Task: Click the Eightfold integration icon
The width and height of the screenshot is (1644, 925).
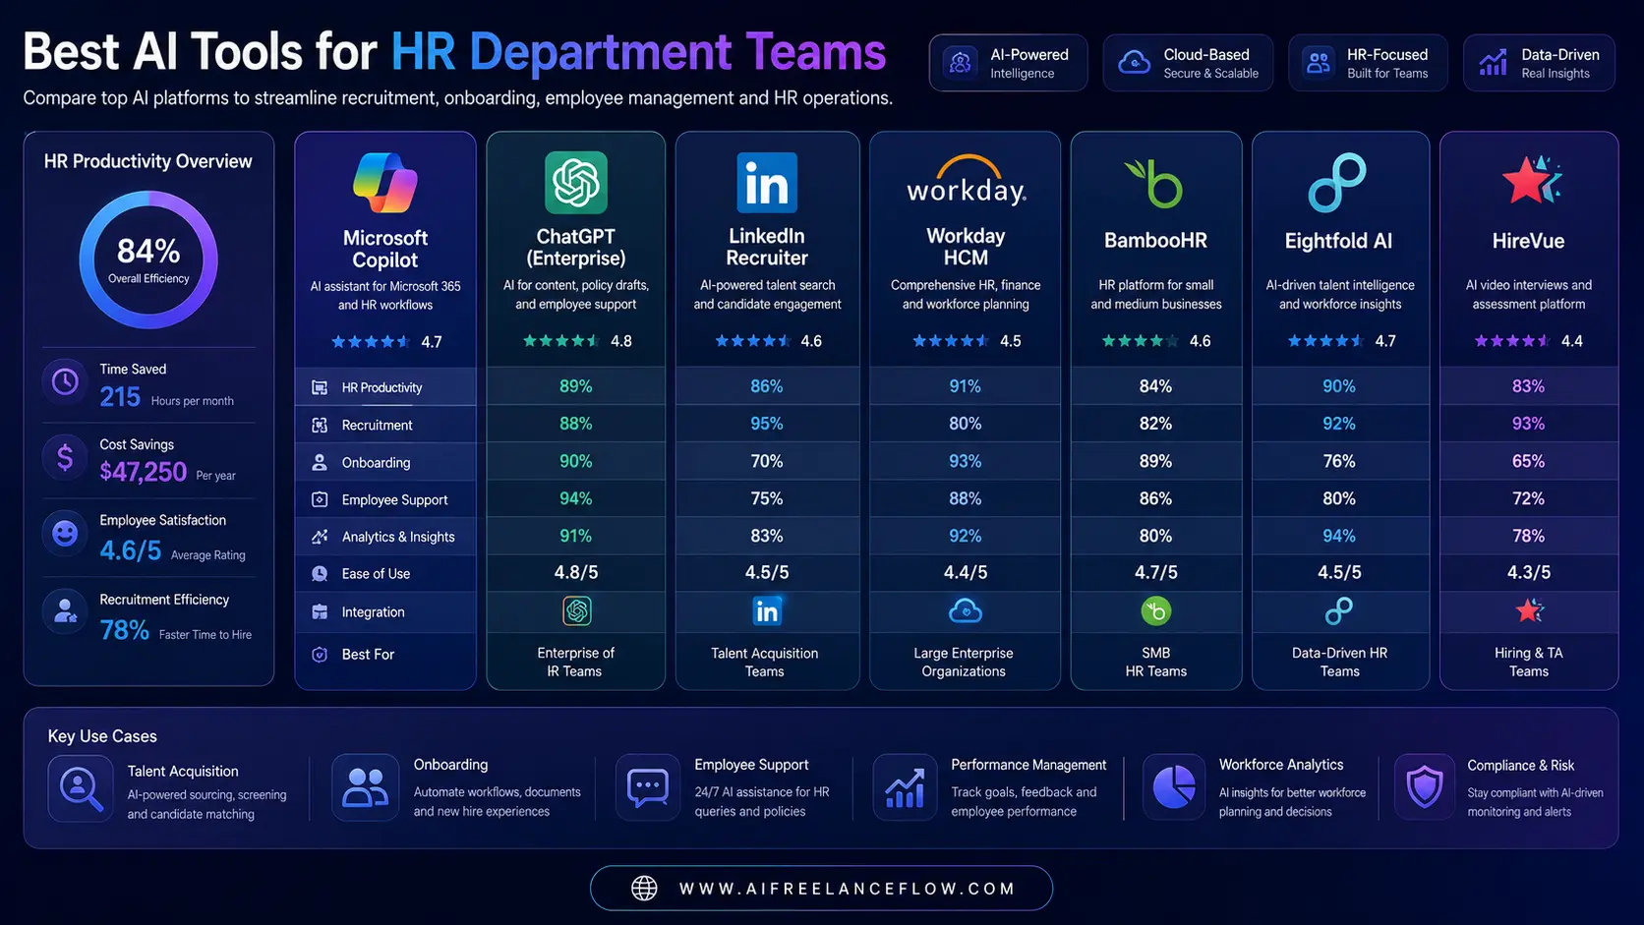Action: (x=1339, y=611)
